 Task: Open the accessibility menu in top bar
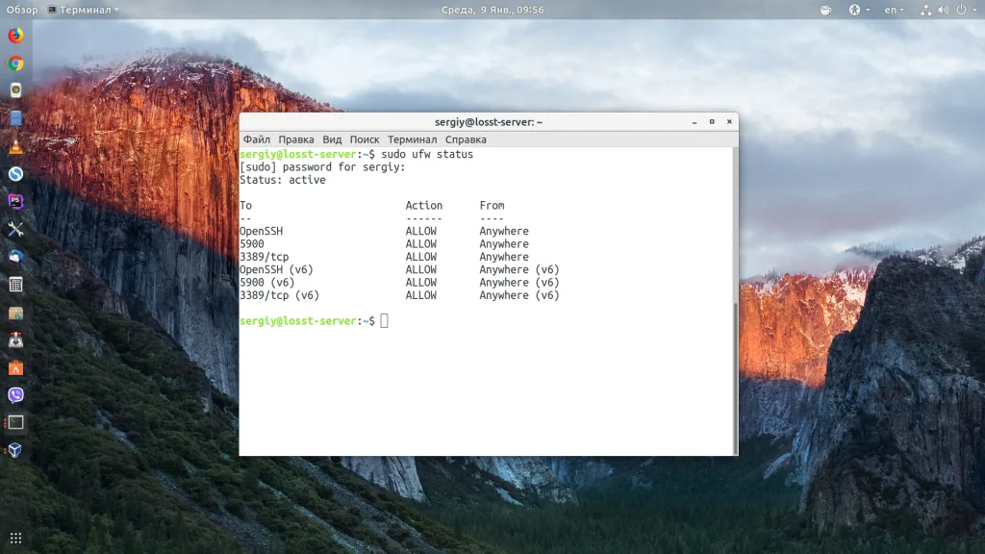pyautogui.click(x=857, y=10)
